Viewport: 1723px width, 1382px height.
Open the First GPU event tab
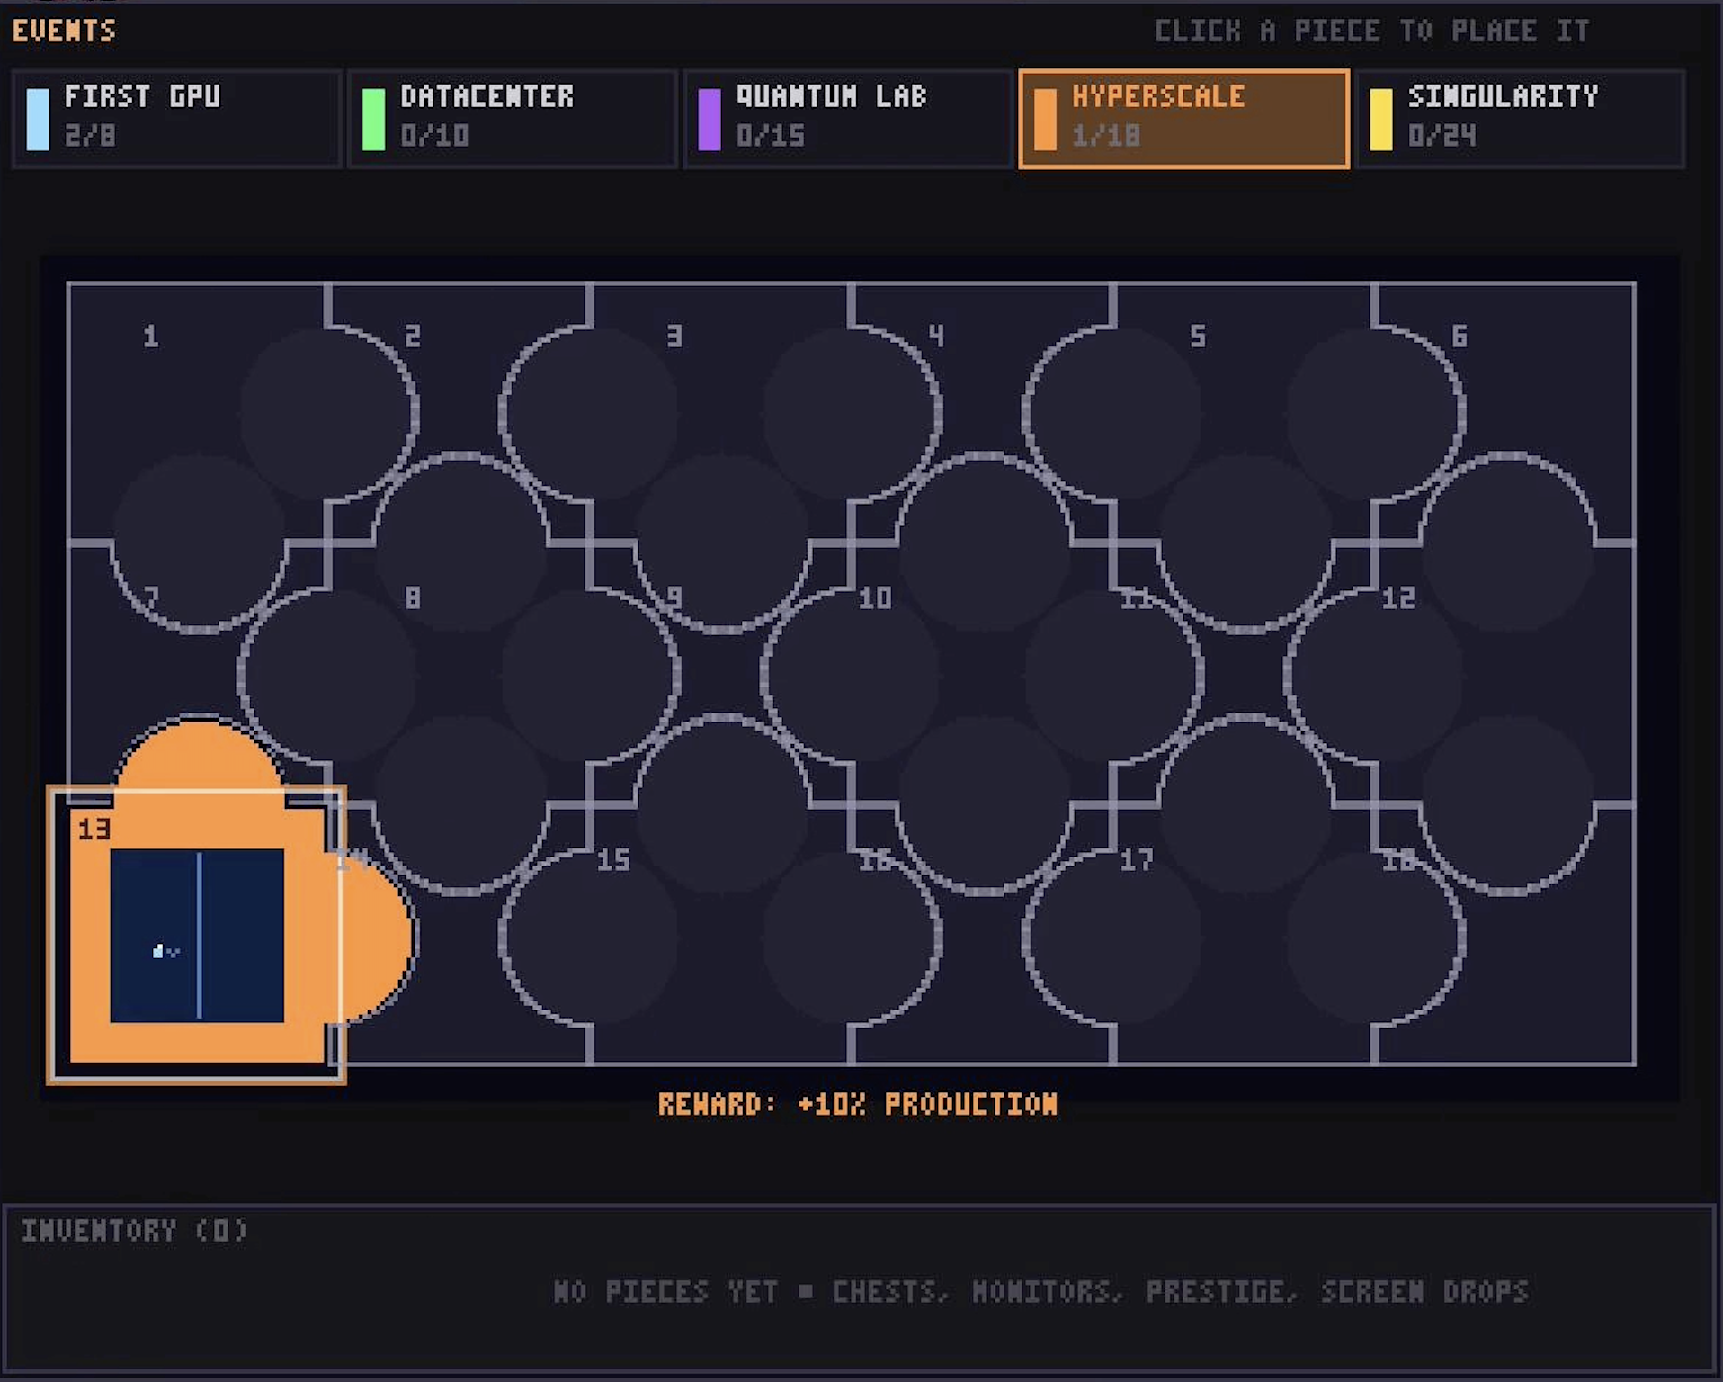(177, 118)
